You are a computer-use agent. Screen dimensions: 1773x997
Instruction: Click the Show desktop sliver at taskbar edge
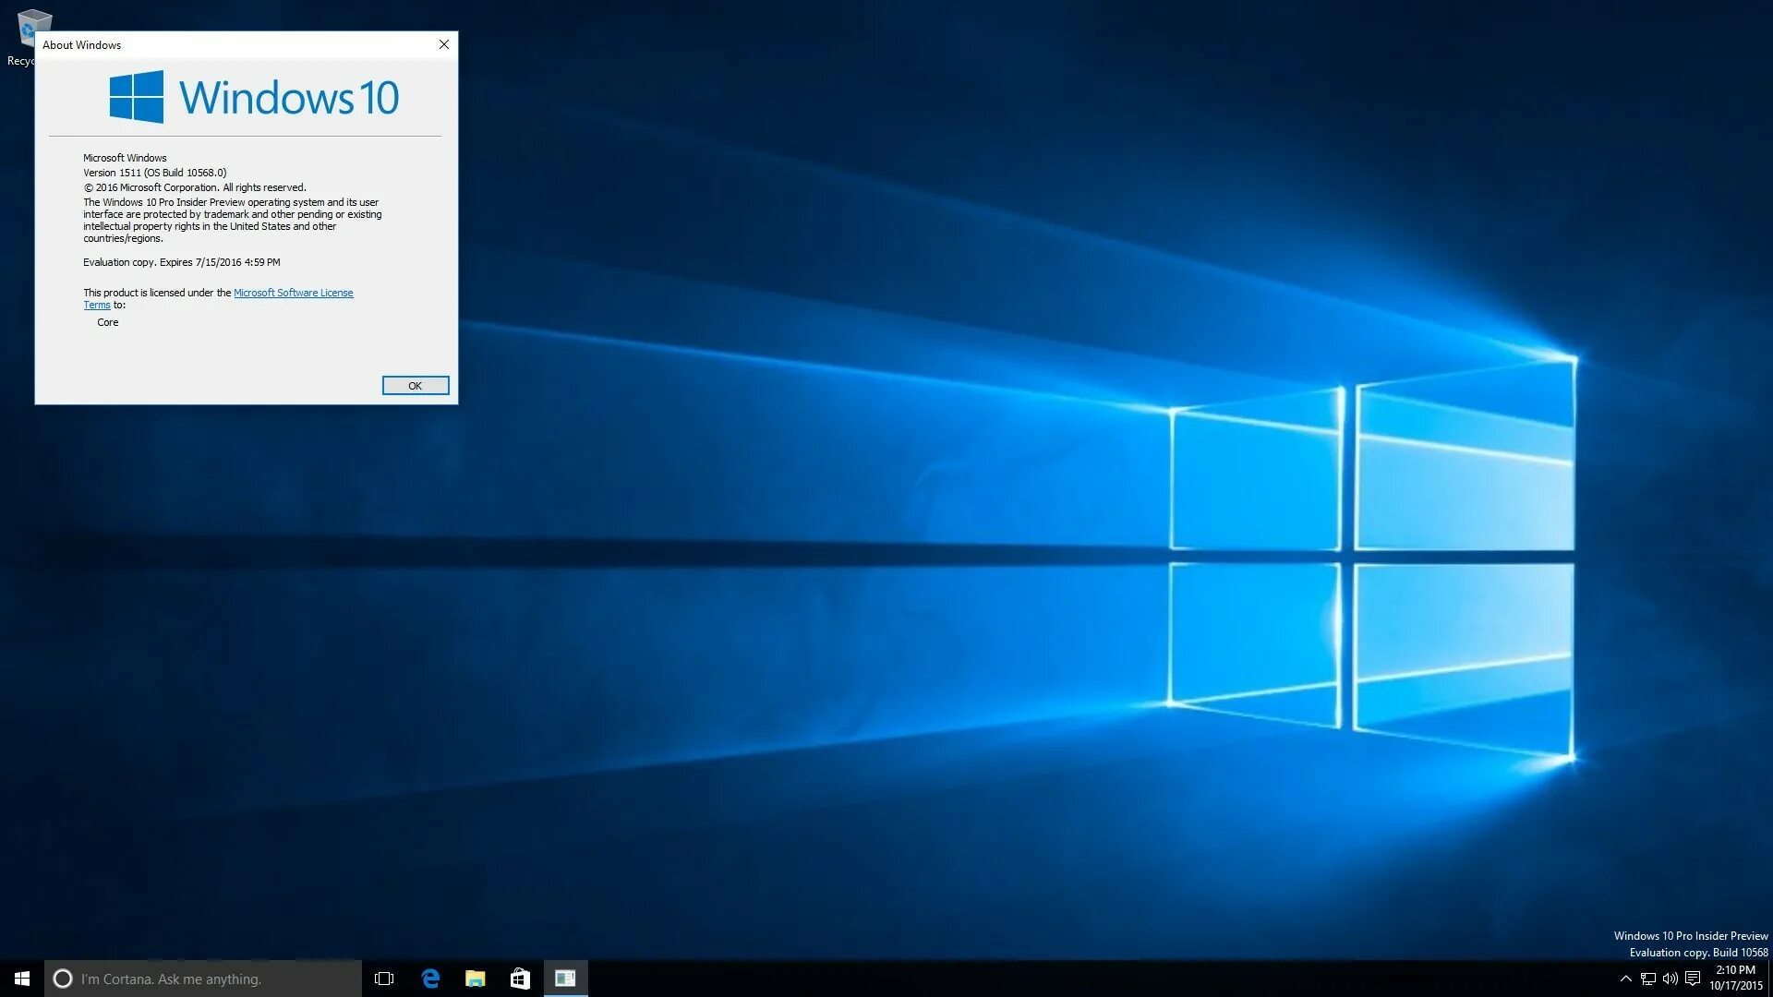1770,979
